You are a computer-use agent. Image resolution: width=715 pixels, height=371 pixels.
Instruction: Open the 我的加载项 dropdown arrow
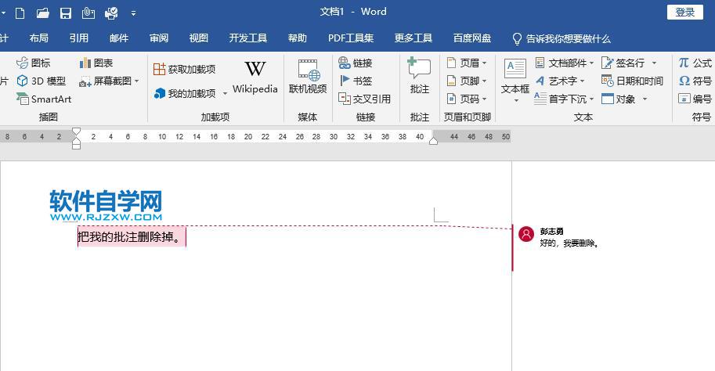pos(225,93)
